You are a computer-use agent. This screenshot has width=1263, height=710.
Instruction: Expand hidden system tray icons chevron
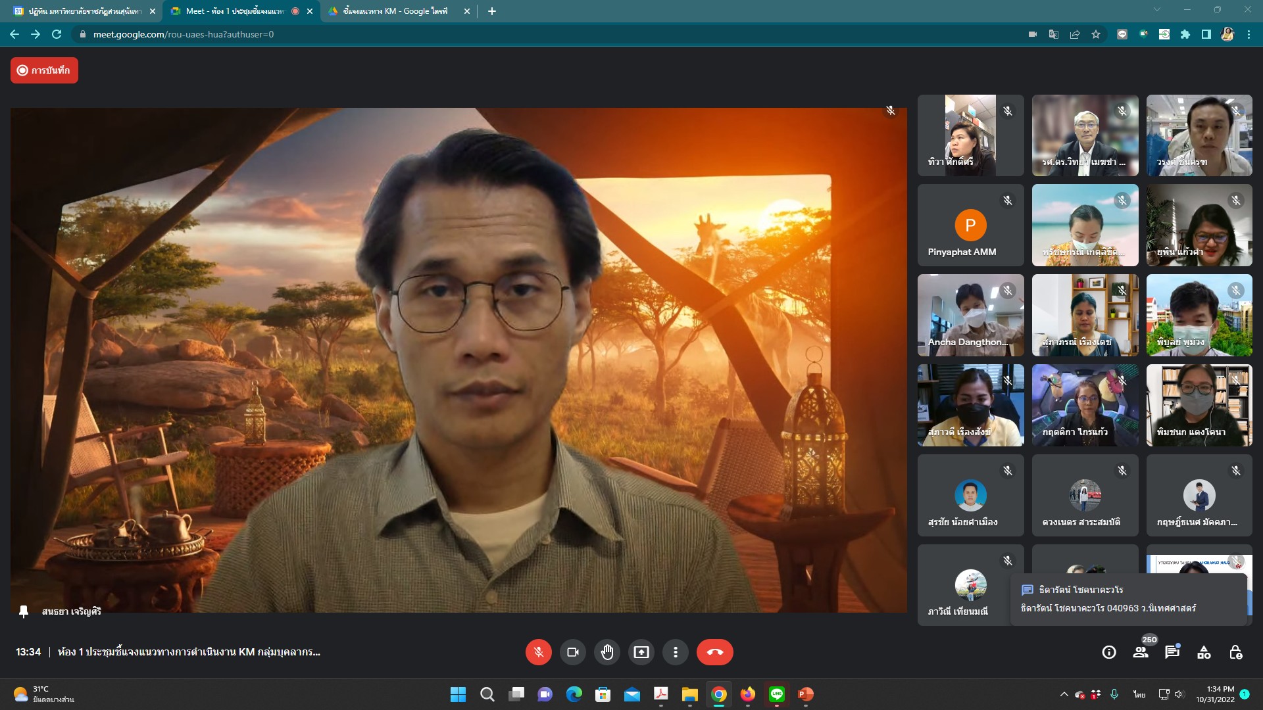(1064, 694)
